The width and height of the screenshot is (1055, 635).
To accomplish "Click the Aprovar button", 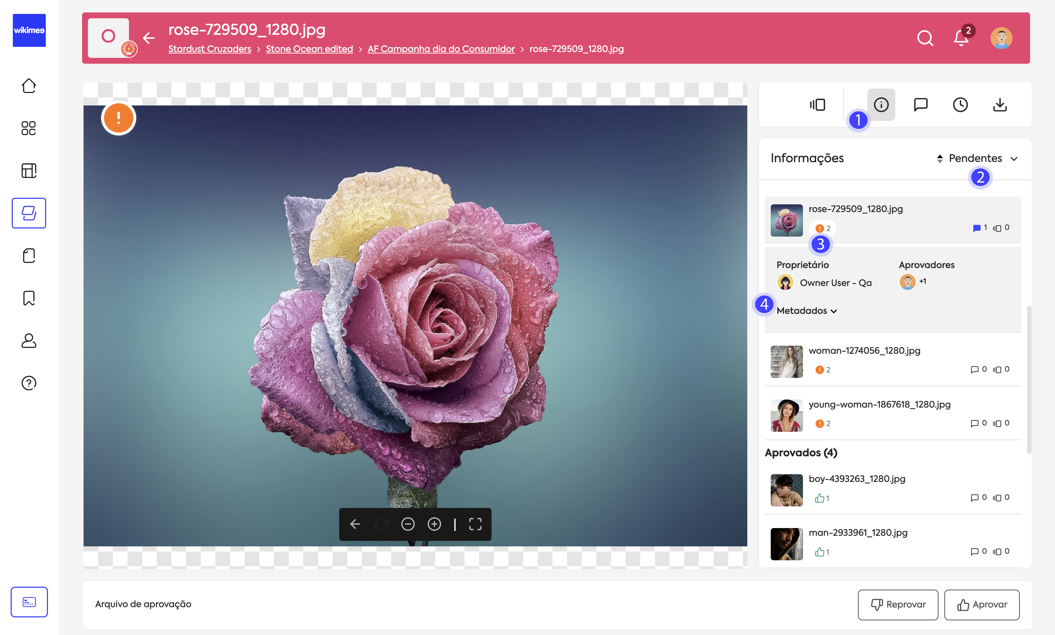I will [981, 604].
